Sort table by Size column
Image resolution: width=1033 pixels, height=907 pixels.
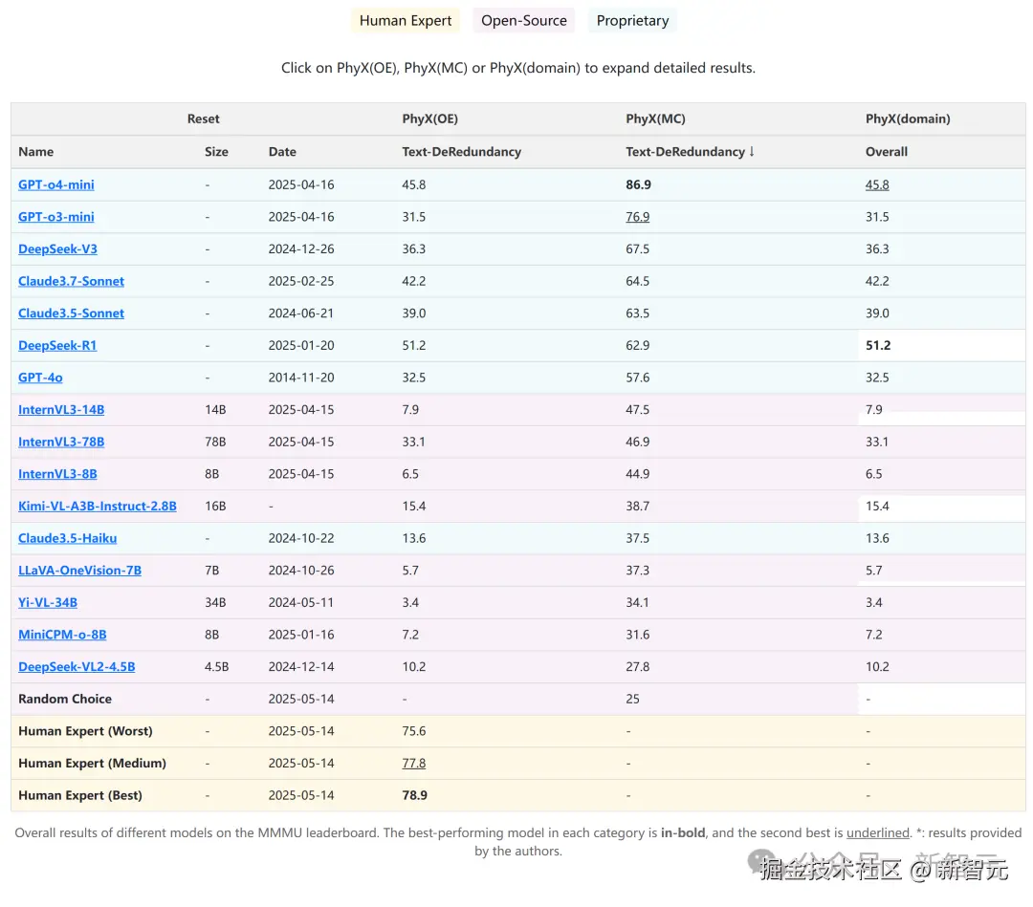(x=216, y=152)
